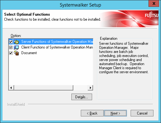Click the left scroll arrow of the option list

click(11, 88)
